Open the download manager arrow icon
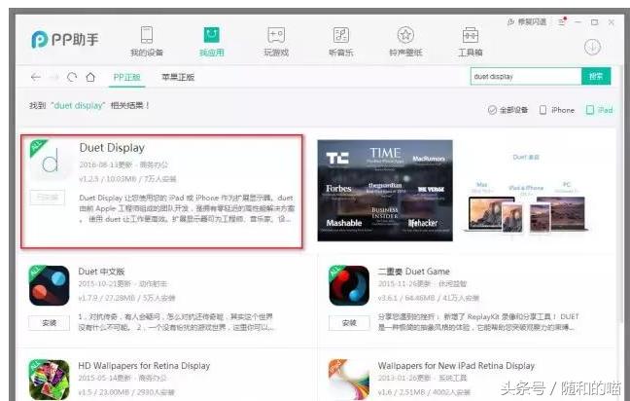 coord(592,47)
